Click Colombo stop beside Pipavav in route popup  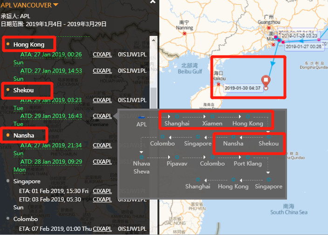pos(212,157)
